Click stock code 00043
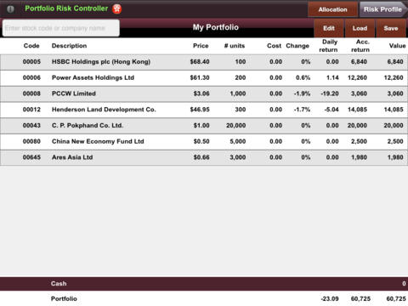 click(x=31, y=125)
